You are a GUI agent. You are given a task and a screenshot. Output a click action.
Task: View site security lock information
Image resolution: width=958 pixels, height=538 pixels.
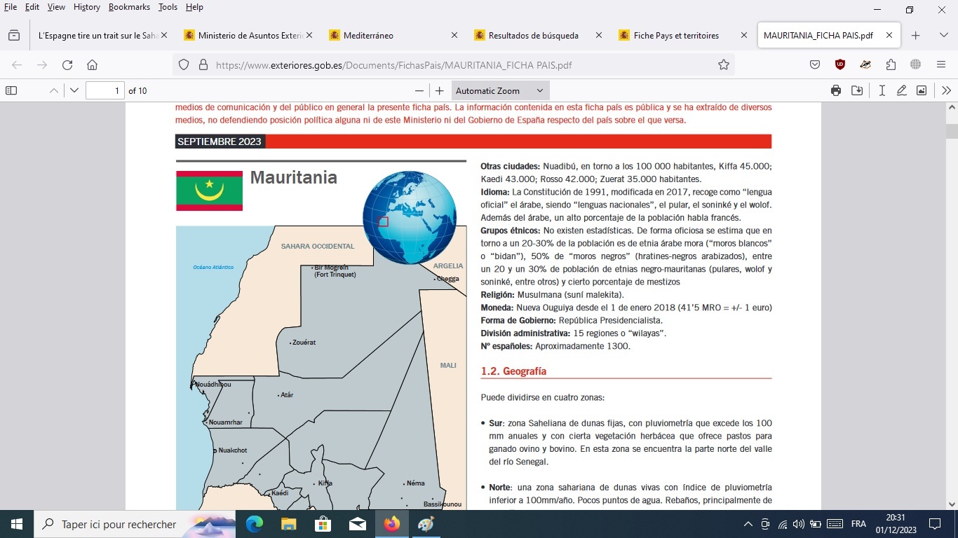point(203,64)
